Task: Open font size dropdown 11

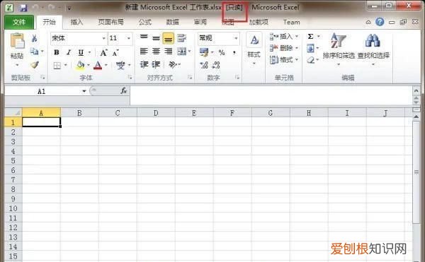Action: click(129, 38)
